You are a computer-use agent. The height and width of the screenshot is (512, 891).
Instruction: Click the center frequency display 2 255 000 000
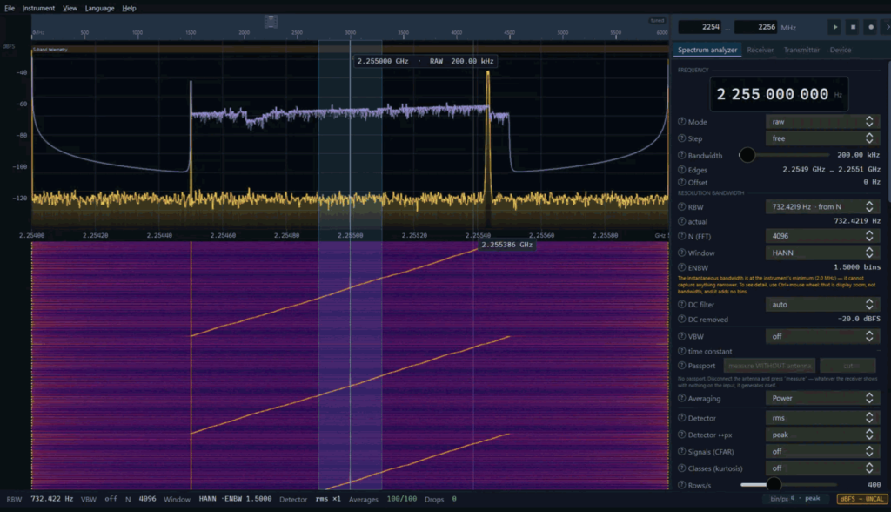[x=779, y=94]
